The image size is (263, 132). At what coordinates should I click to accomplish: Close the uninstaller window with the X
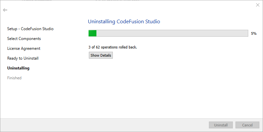(258, 5)
